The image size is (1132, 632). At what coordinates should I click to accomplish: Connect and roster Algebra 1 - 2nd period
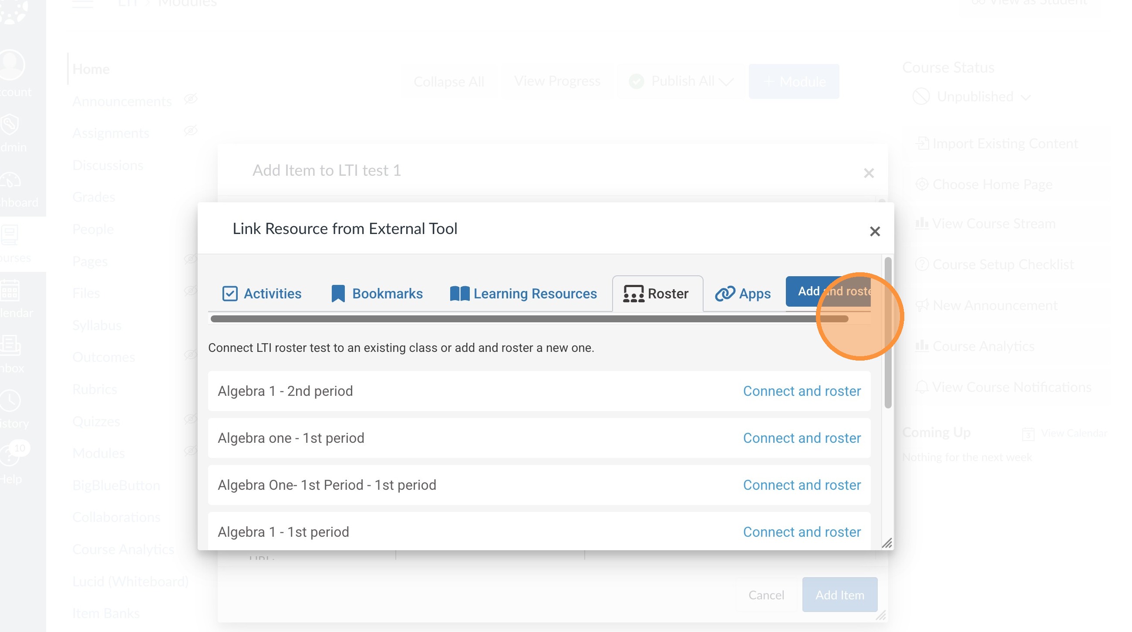pos(801,391)
